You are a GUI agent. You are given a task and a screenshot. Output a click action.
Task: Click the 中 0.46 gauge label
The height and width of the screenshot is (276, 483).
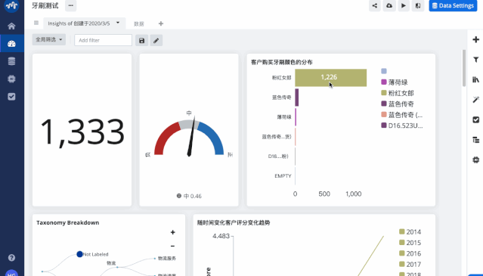coord(189,196)
